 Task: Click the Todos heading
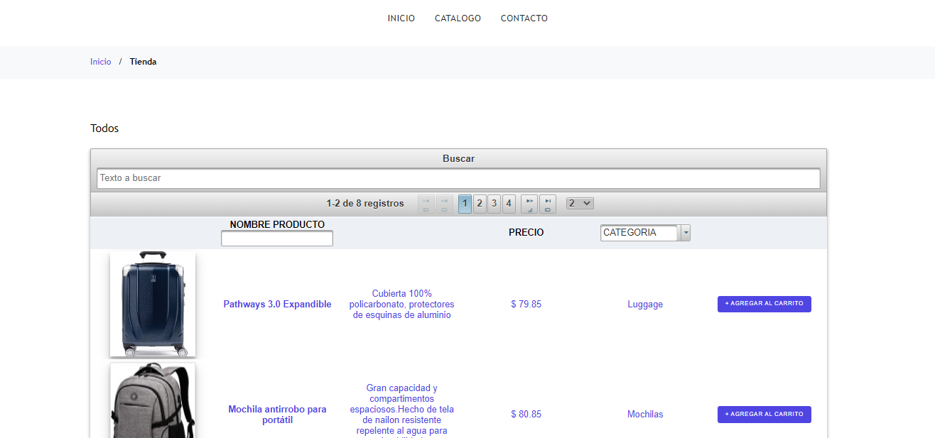coord(104,128)
